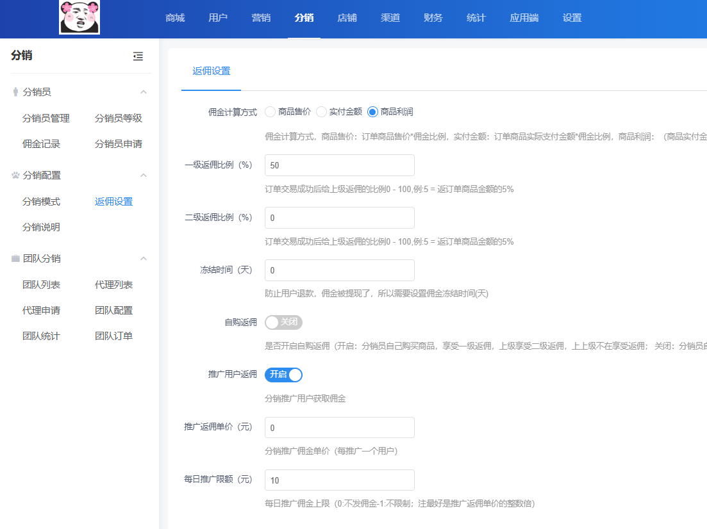
Task: Collapse the 分销配置 section chevron
Action: [144, 175]
